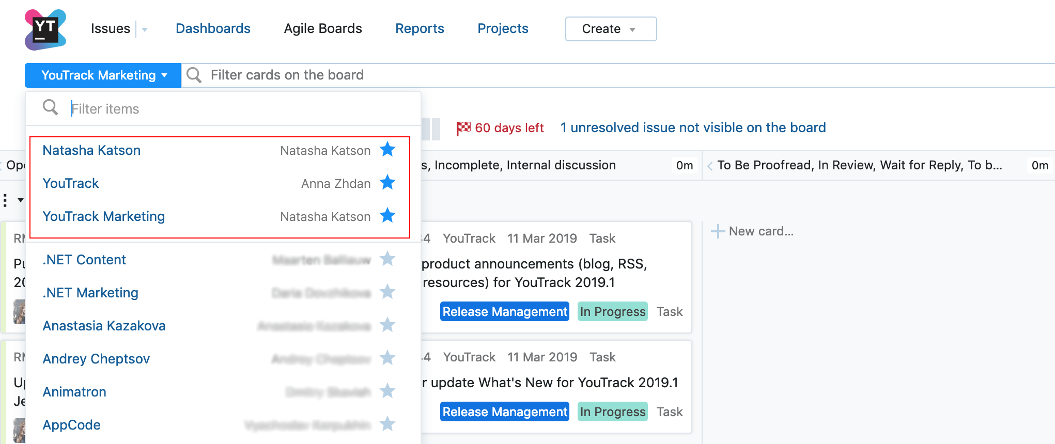Viewport: 1055px width, 444px height.
Task: Click the red sprint flag icon
Action: tap(463, 128)
